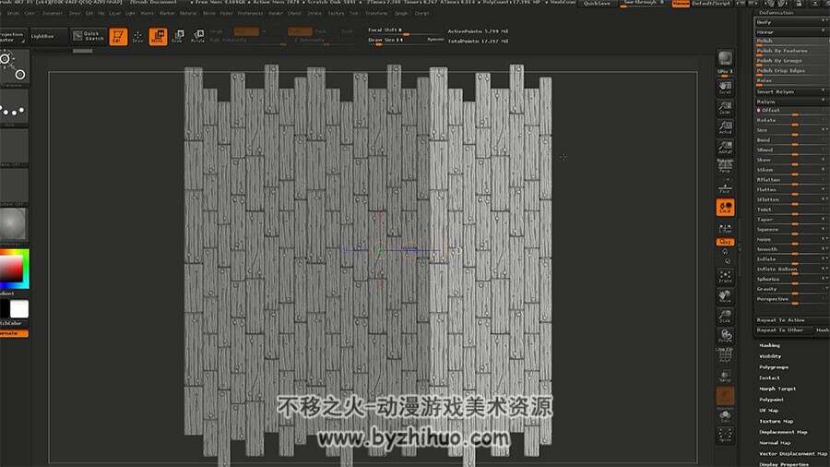
Task: Select the white secondary color swatch
Action: point(19,308)
